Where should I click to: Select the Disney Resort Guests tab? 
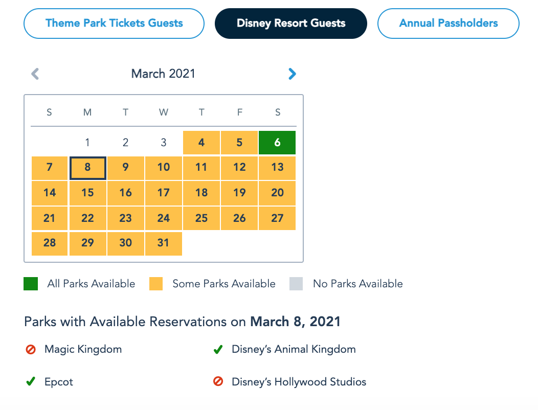290,23
